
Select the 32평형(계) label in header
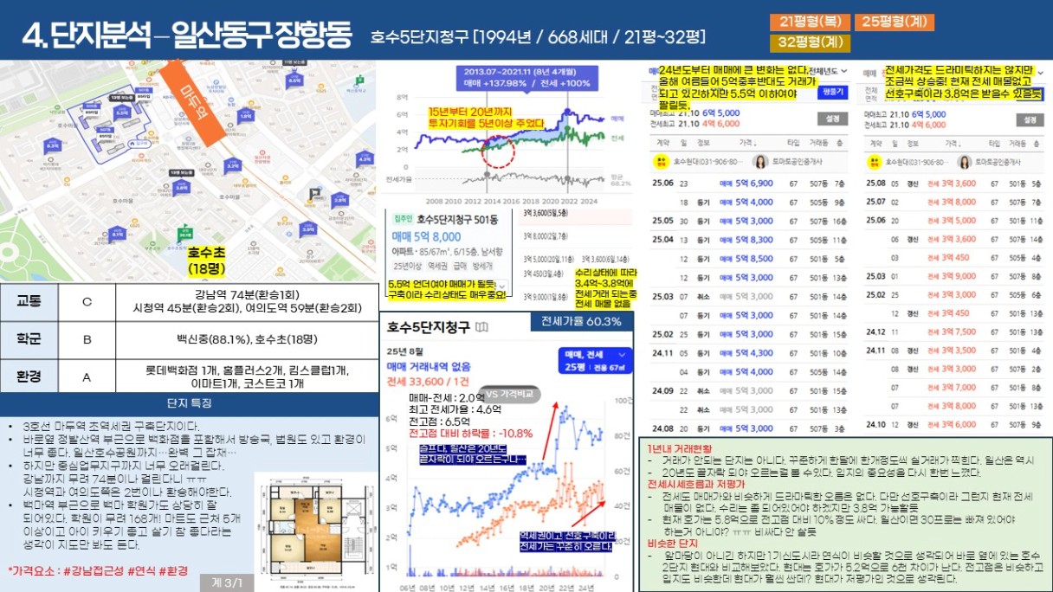(810, 42)
